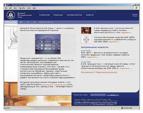Click the page icon next to Done
The height and width of the screenshot is (113, 143).
5,108
